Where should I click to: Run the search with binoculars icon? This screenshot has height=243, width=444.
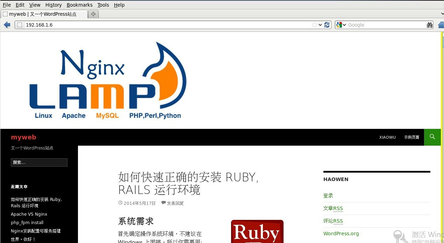tap(430, 25)
